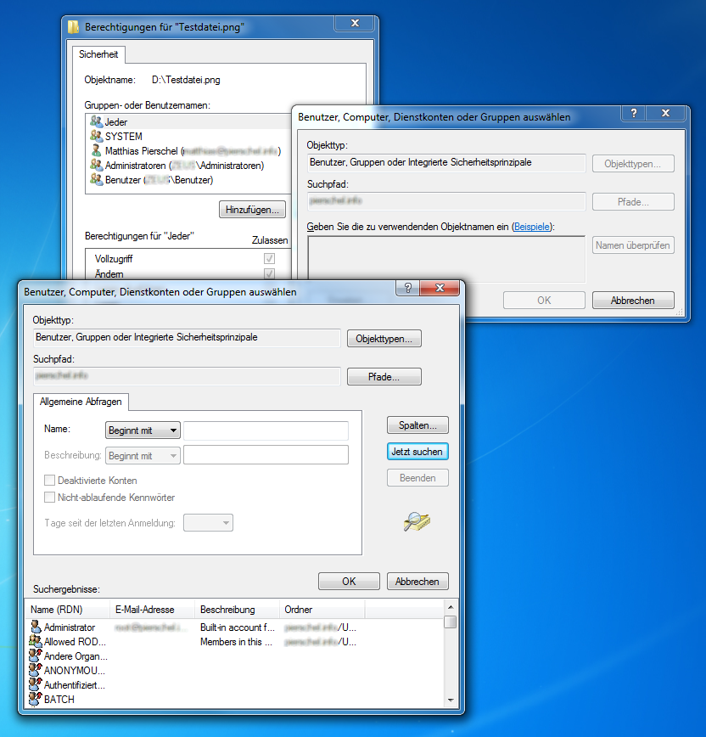Click the Jetzt suchen button
The height and width of the screenshot is (737, 706).
tap(417, 451)
